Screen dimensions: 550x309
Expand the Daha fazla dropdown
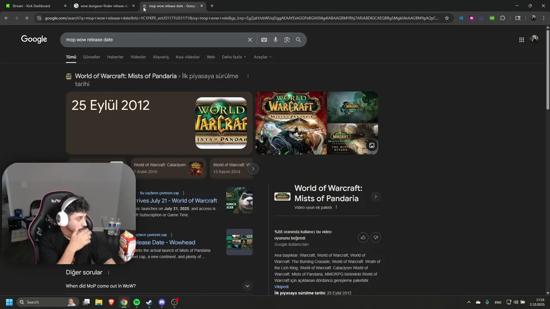(234, 57)
